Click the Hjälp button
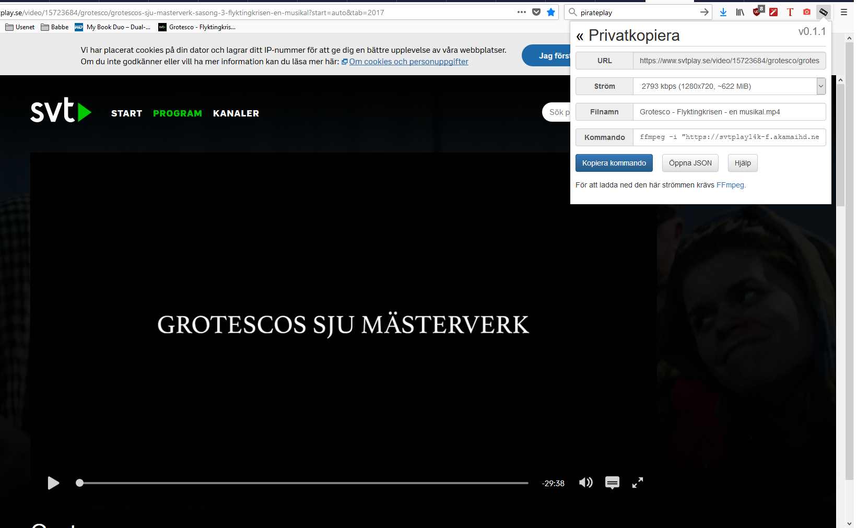 [743, 163]
